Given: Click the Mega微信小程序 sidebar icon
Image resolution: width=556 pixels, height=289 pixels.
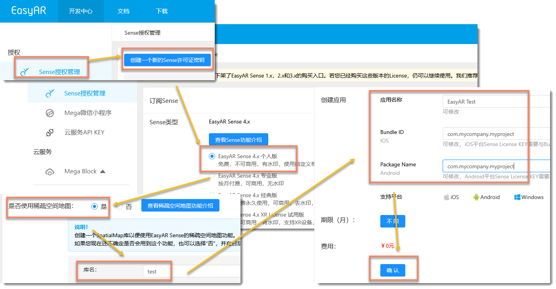Looking at the screenshot, I should (50, 113).
